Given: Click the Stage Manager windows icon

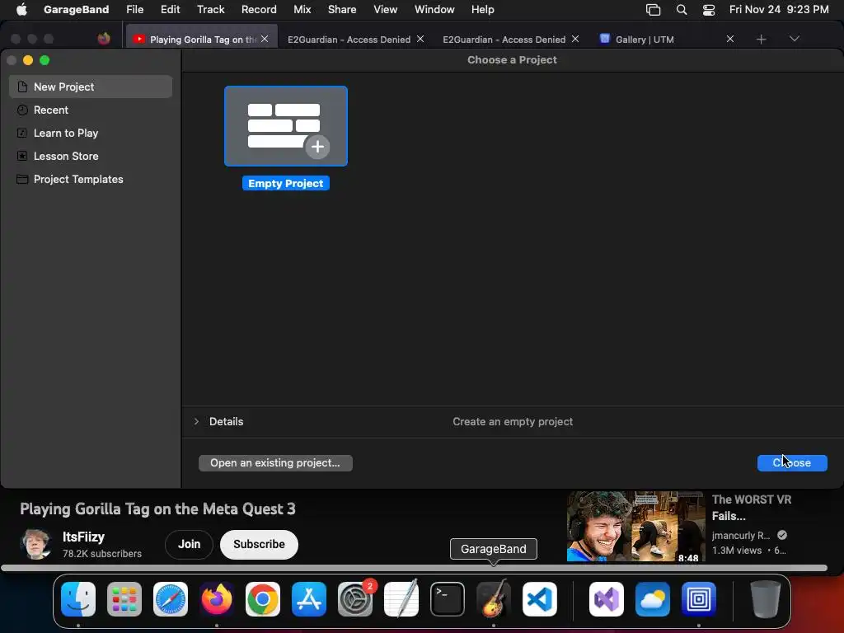Looking at the screenshot, I should (653, 10).
